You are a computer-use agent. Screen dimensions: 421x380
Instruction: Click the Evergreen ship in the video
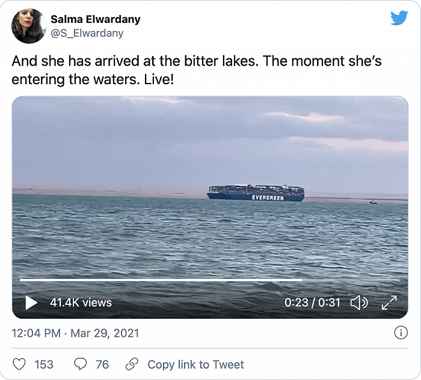pyautogui.click(x=256, y=192)
